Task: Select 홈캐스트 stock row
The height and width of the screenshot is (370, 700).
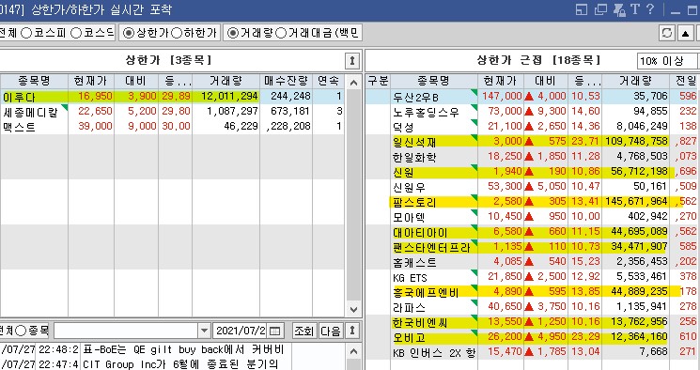Action: [x=533, y=262]
